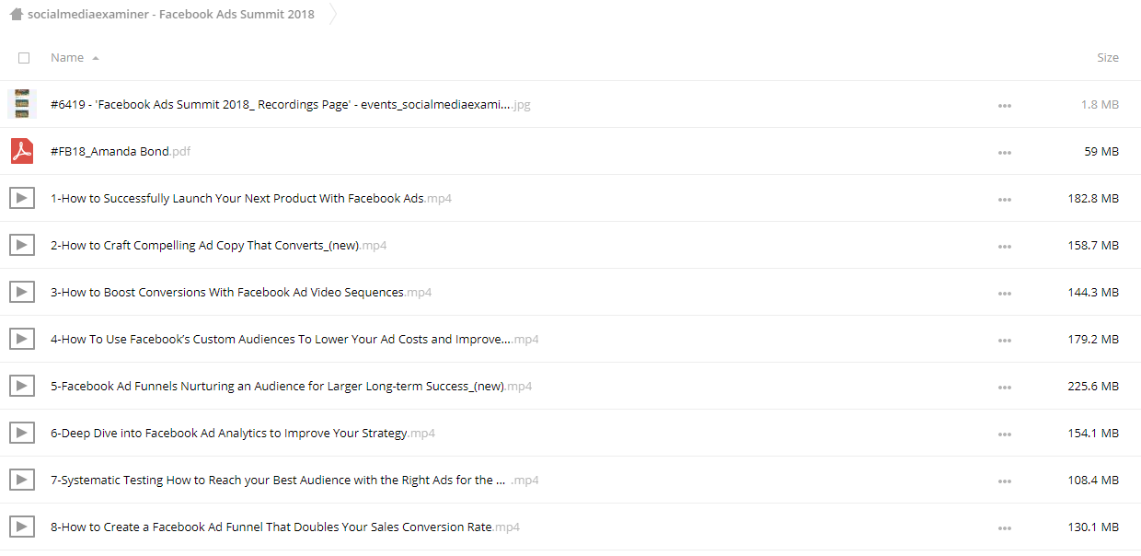Open more options for 5-Facebook Ad Funnels video
This screenshot has width=1141, height=556.
[x=1005, y=388]
